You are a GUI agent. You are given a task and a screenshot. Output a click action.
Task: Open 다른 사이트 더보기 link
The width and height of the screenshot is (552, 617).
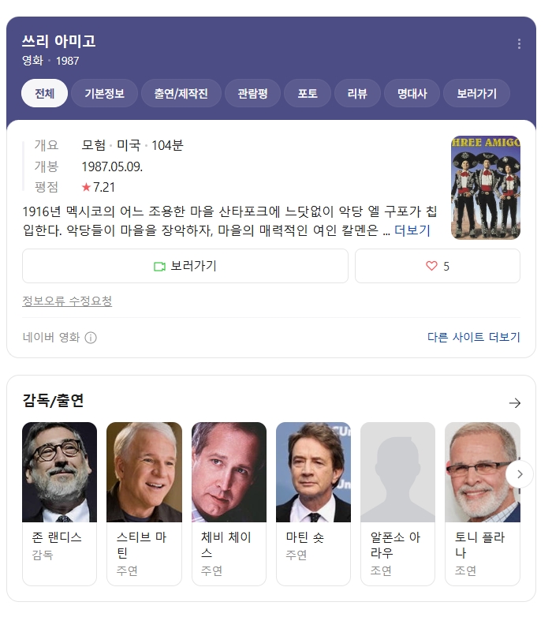[473, 337]
